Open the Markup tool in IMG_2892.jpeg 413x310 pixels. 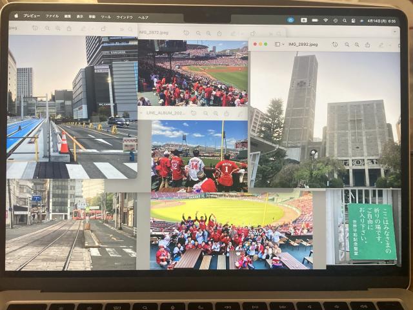(381, 45)
